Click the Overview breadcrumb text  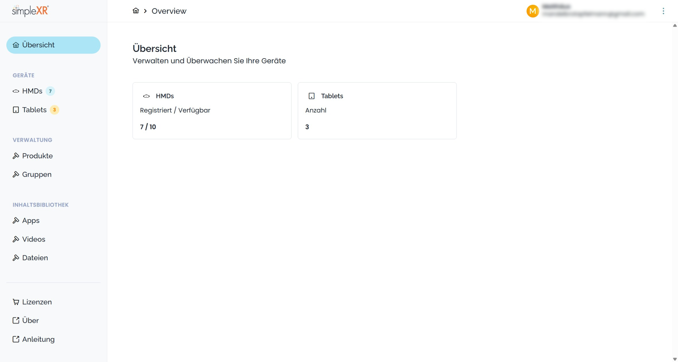tap(169, 11)
